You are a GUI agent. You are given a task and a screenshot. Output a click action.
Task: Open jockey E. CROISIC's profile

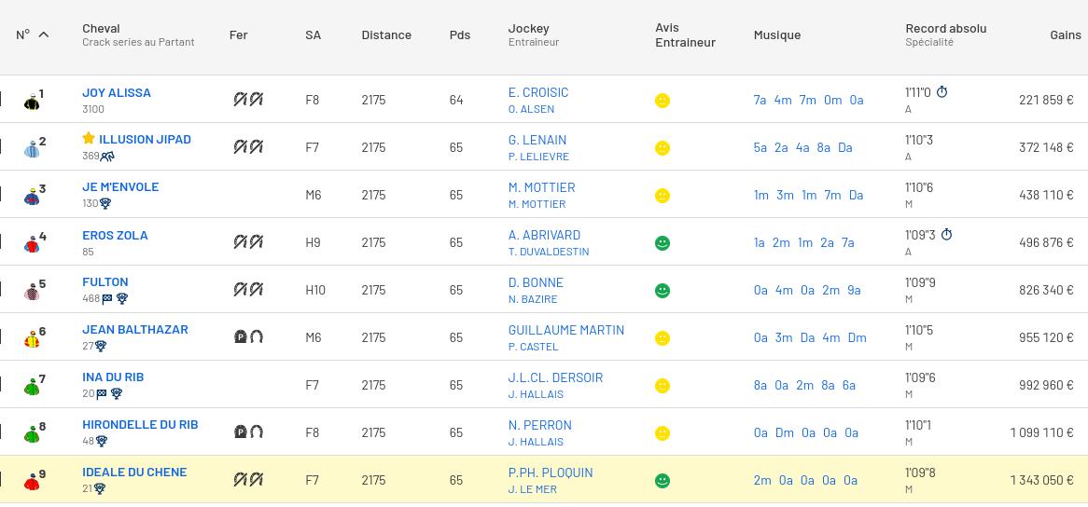pyautogui.click(x=537, y=92)
